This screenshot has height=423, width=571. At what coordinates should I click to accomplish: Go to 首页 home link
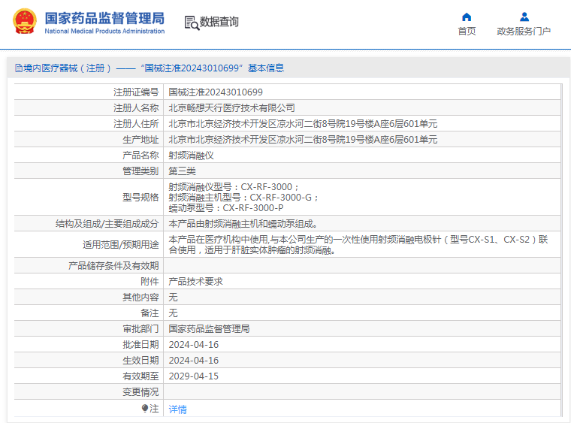pyautogui.click(x=467, y=32)
